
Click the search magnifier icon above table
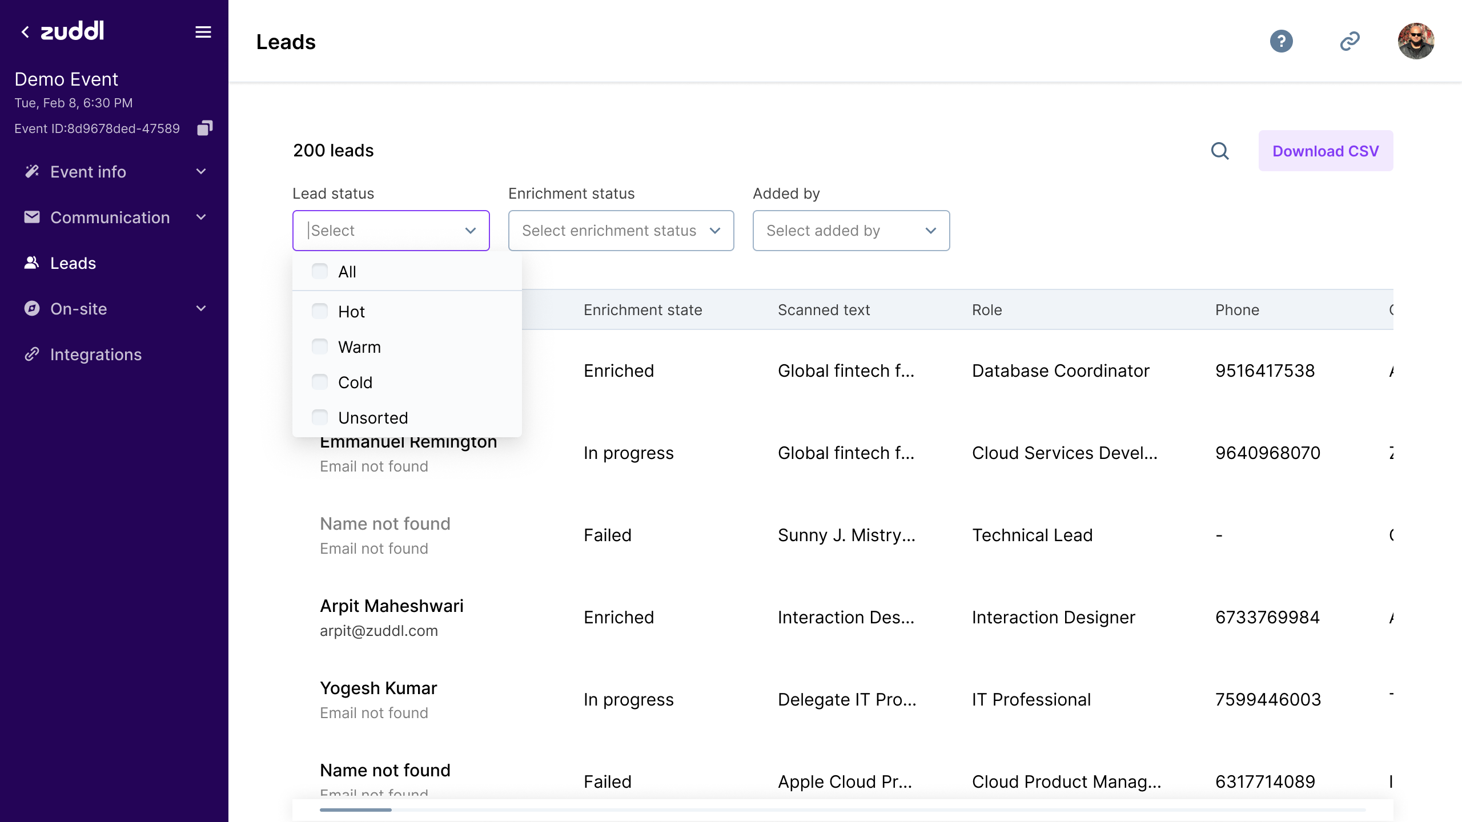[1220, 151]
